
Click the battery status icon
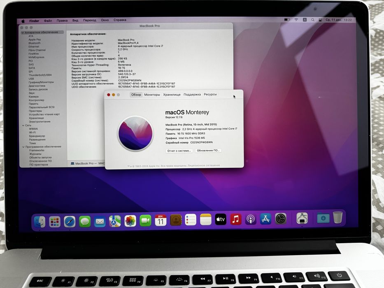(287, 20)
